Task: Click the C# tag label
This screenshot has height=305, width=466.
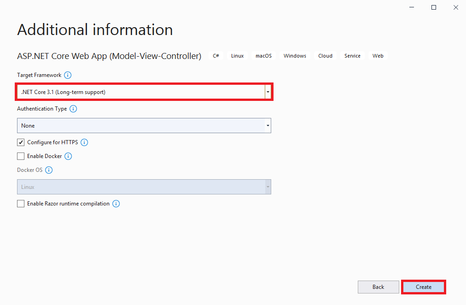Action: click(216, 56)
